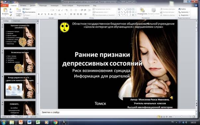Viewport: 200px width, 125px height.
Task: Align text right in paragraph group
Action: coord(78,14)
